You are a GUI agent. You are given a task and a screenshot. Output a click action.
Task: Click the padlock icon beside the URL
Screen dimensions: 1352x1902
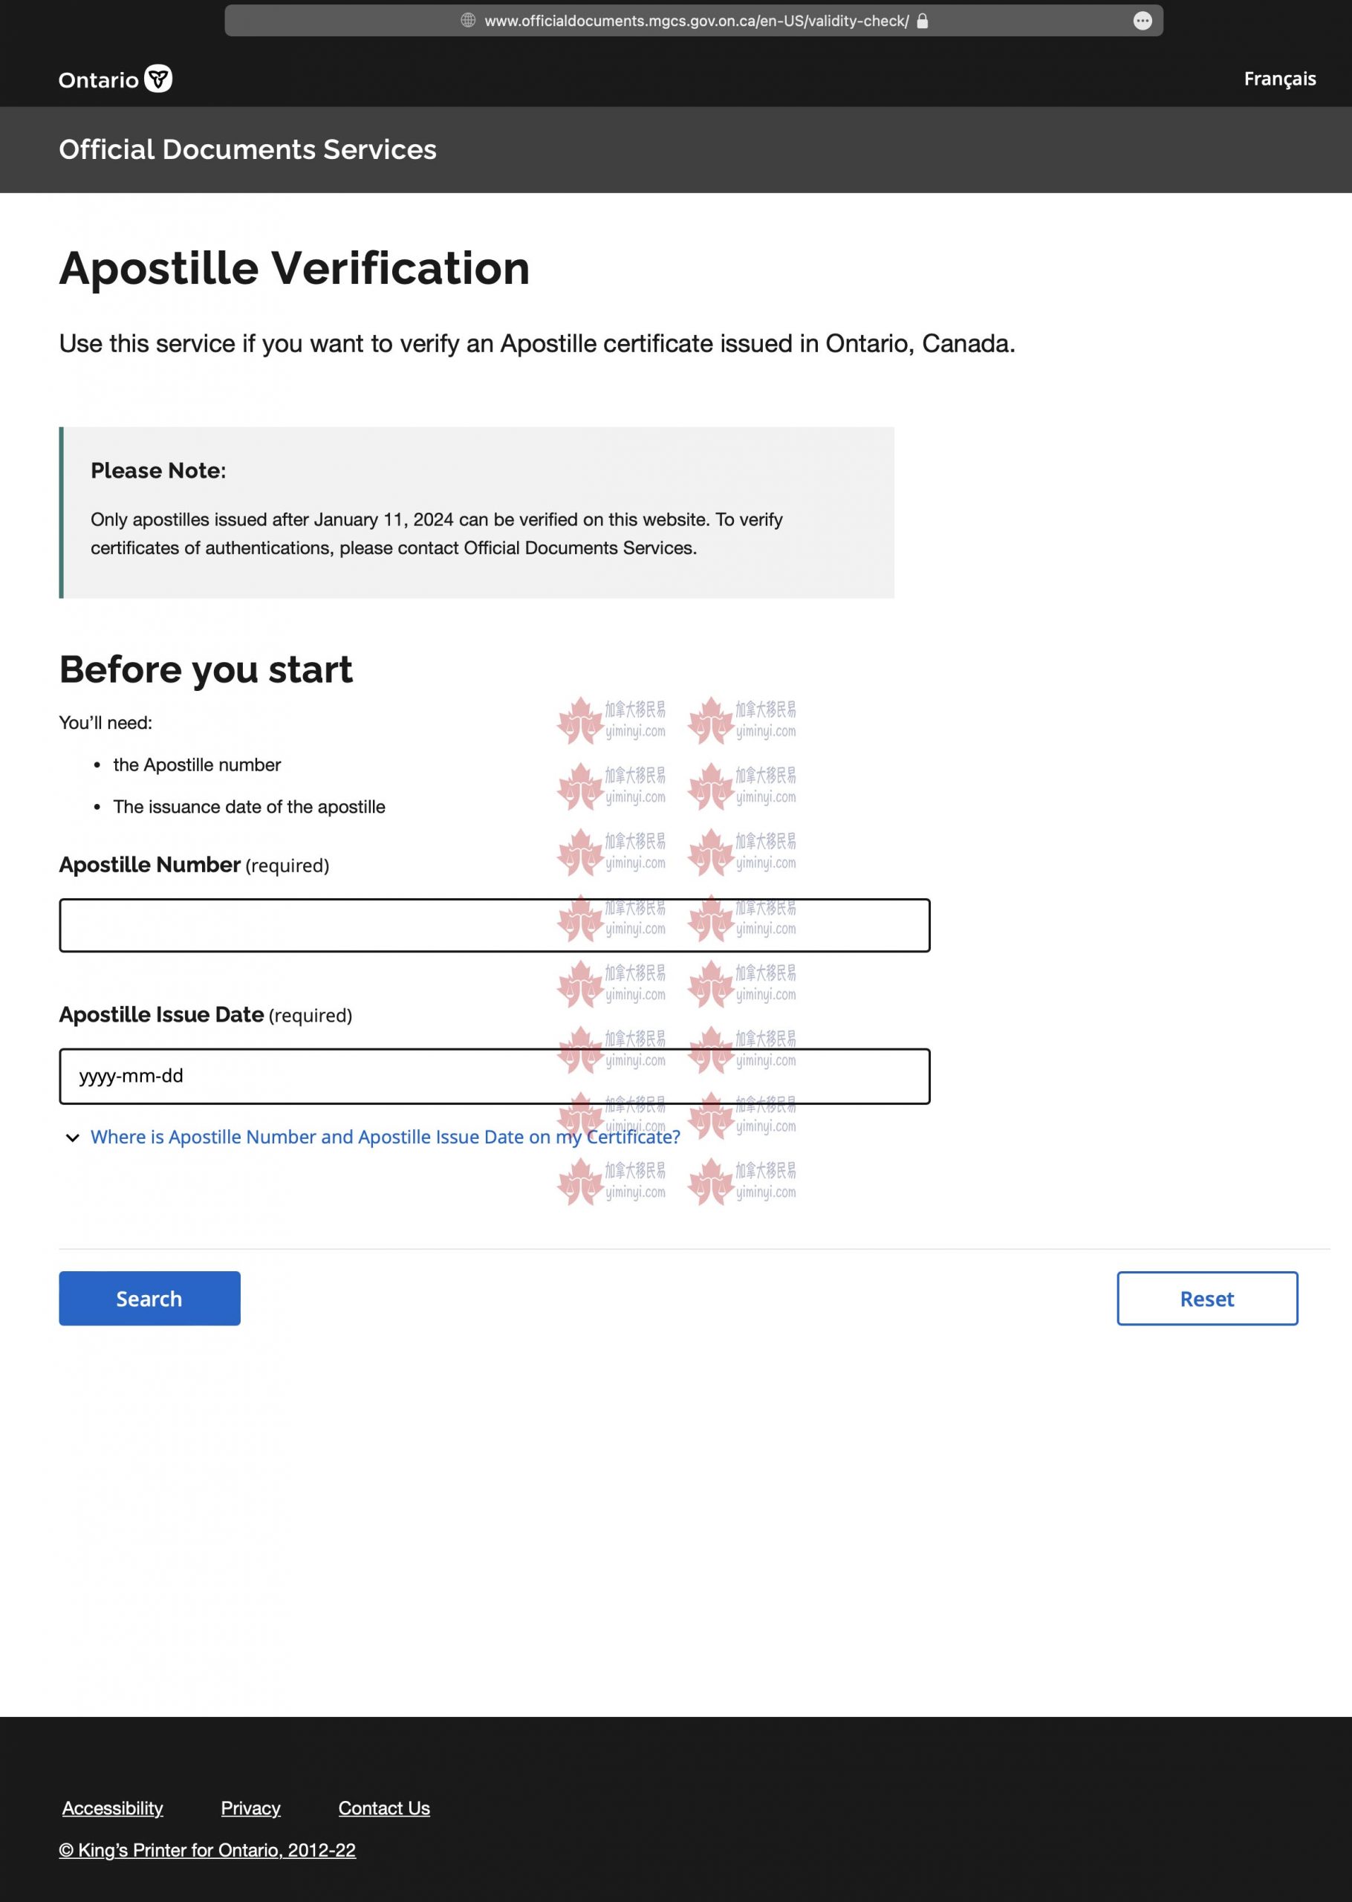(x=923, y=21)
